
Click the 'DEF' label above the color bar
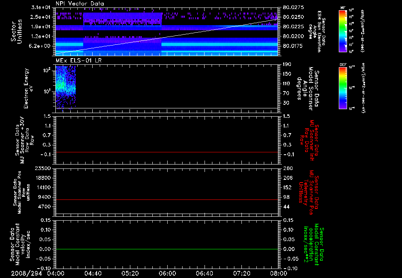coord(343,65)
